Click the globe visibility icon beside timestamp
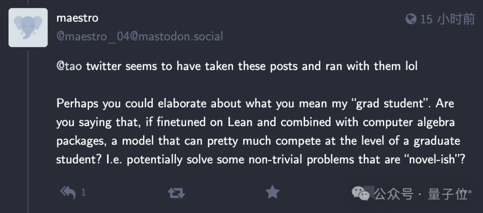 411,19
